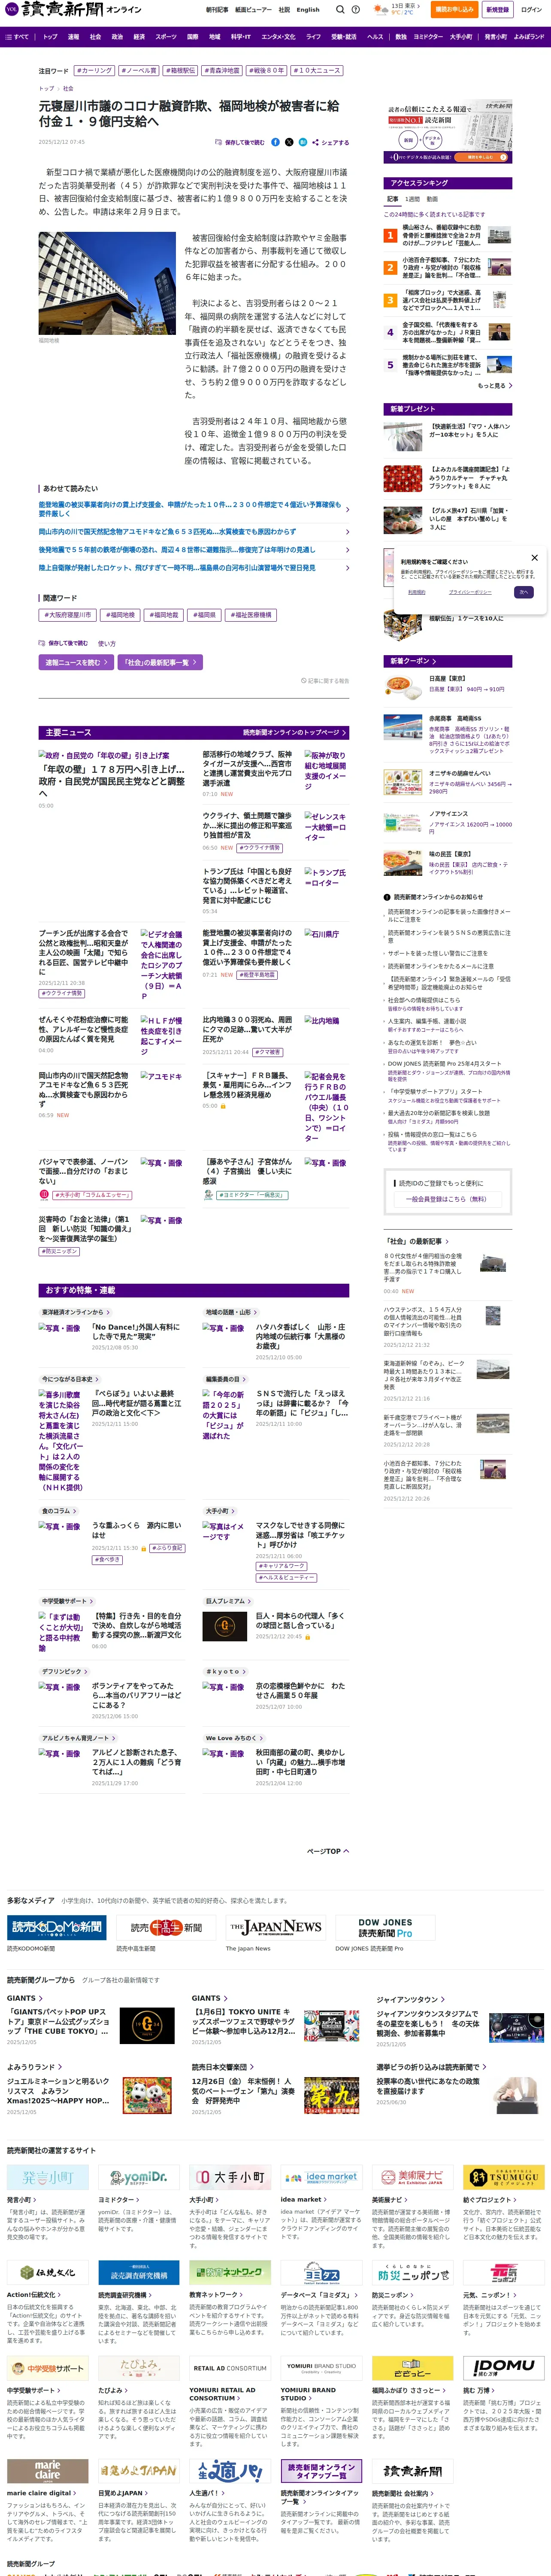The image size is (551, 2576).
Task: Open the Fukuoka District Prosecutors building photo
Action: 107,283
